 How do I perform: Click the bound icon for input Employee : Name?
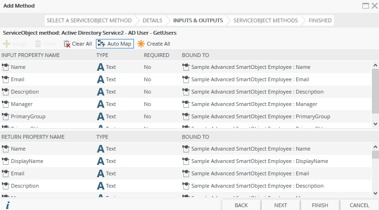pyautogui.click(x=186, y=67)
